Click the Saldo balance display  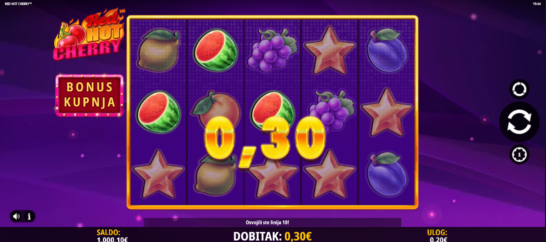112,236
